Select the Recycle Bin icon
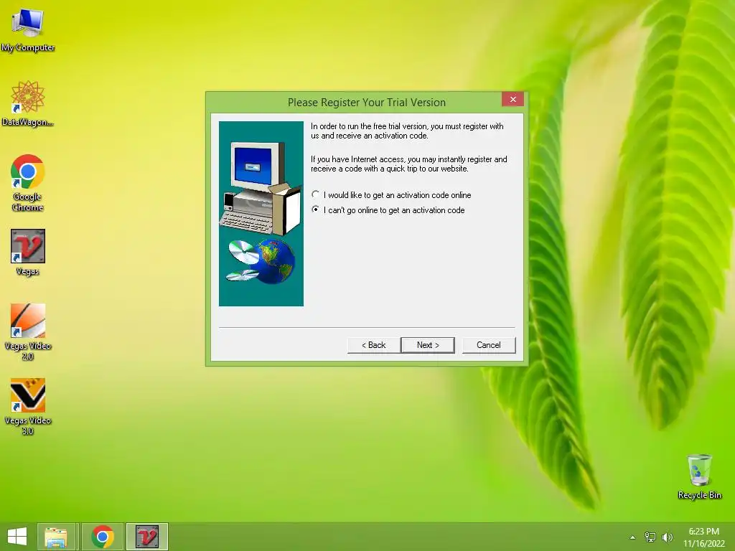This screenshot has height=551, width=735. click(x=699, y=476)
